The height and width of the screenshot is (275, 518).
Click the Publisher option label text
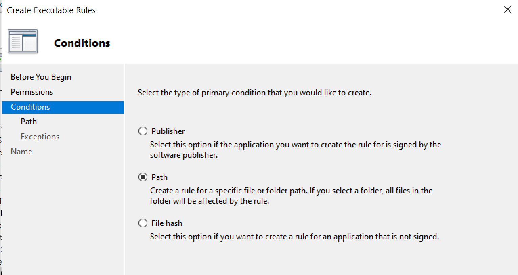[x=168, y=131]
